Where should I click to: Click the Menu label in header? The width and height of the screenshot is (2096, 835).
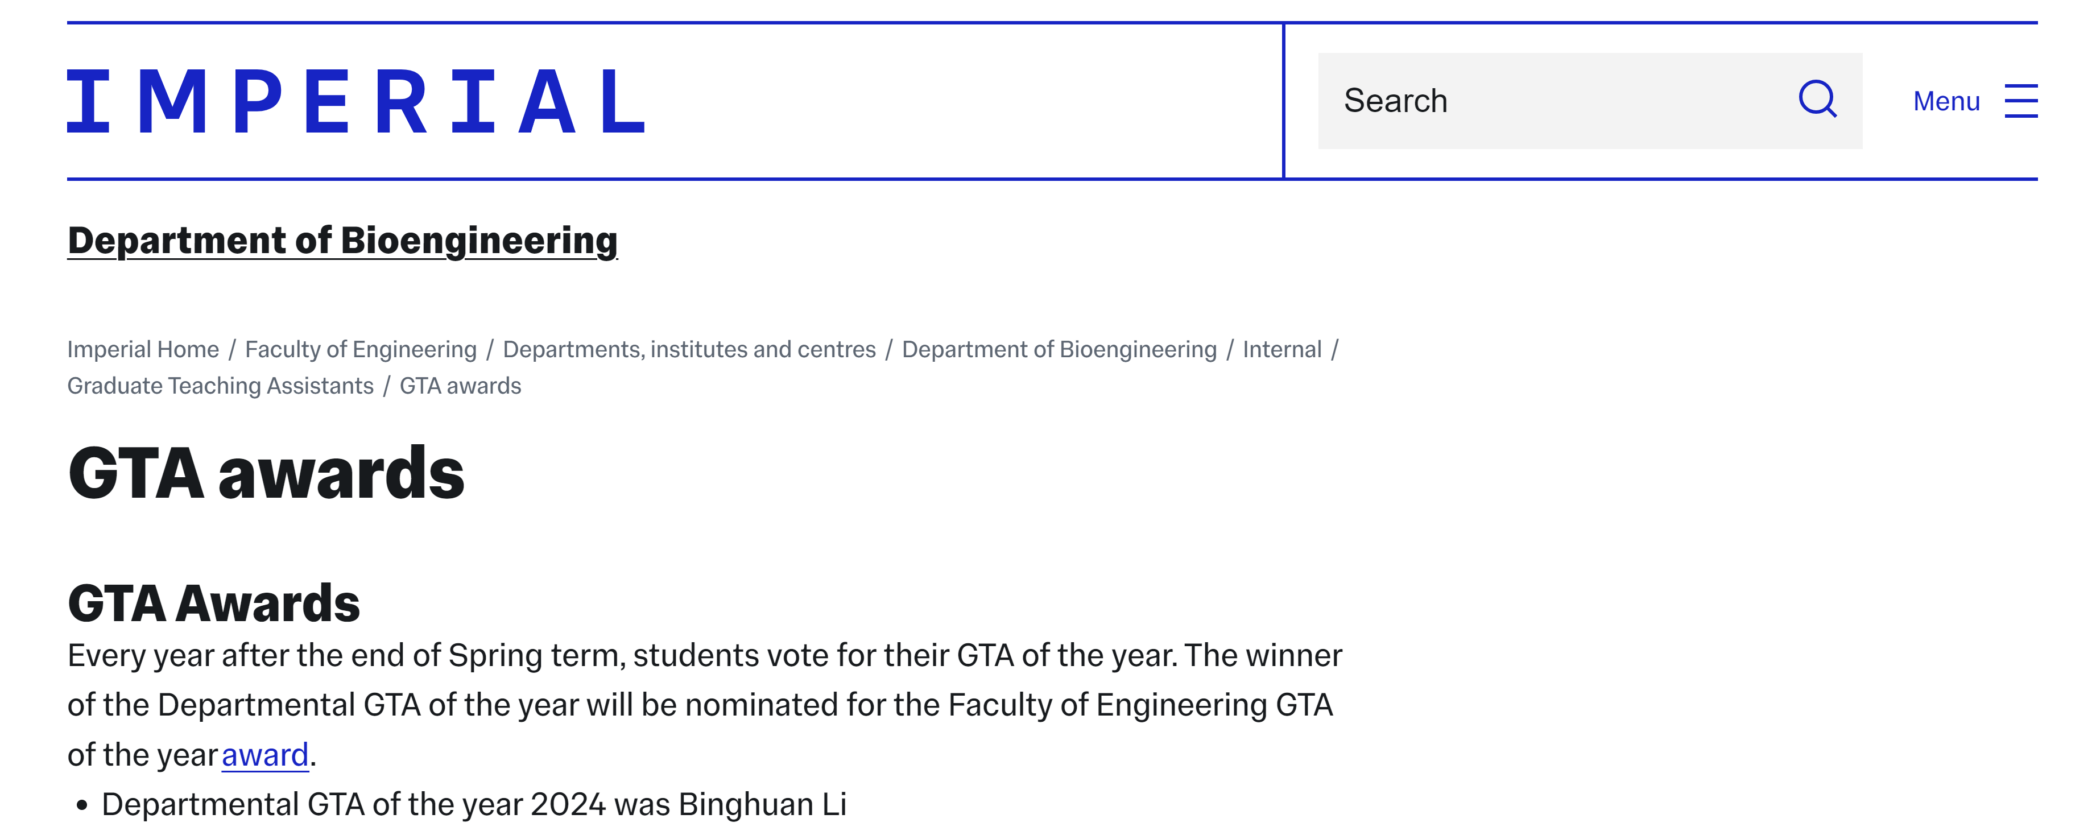coord(1945,101)
